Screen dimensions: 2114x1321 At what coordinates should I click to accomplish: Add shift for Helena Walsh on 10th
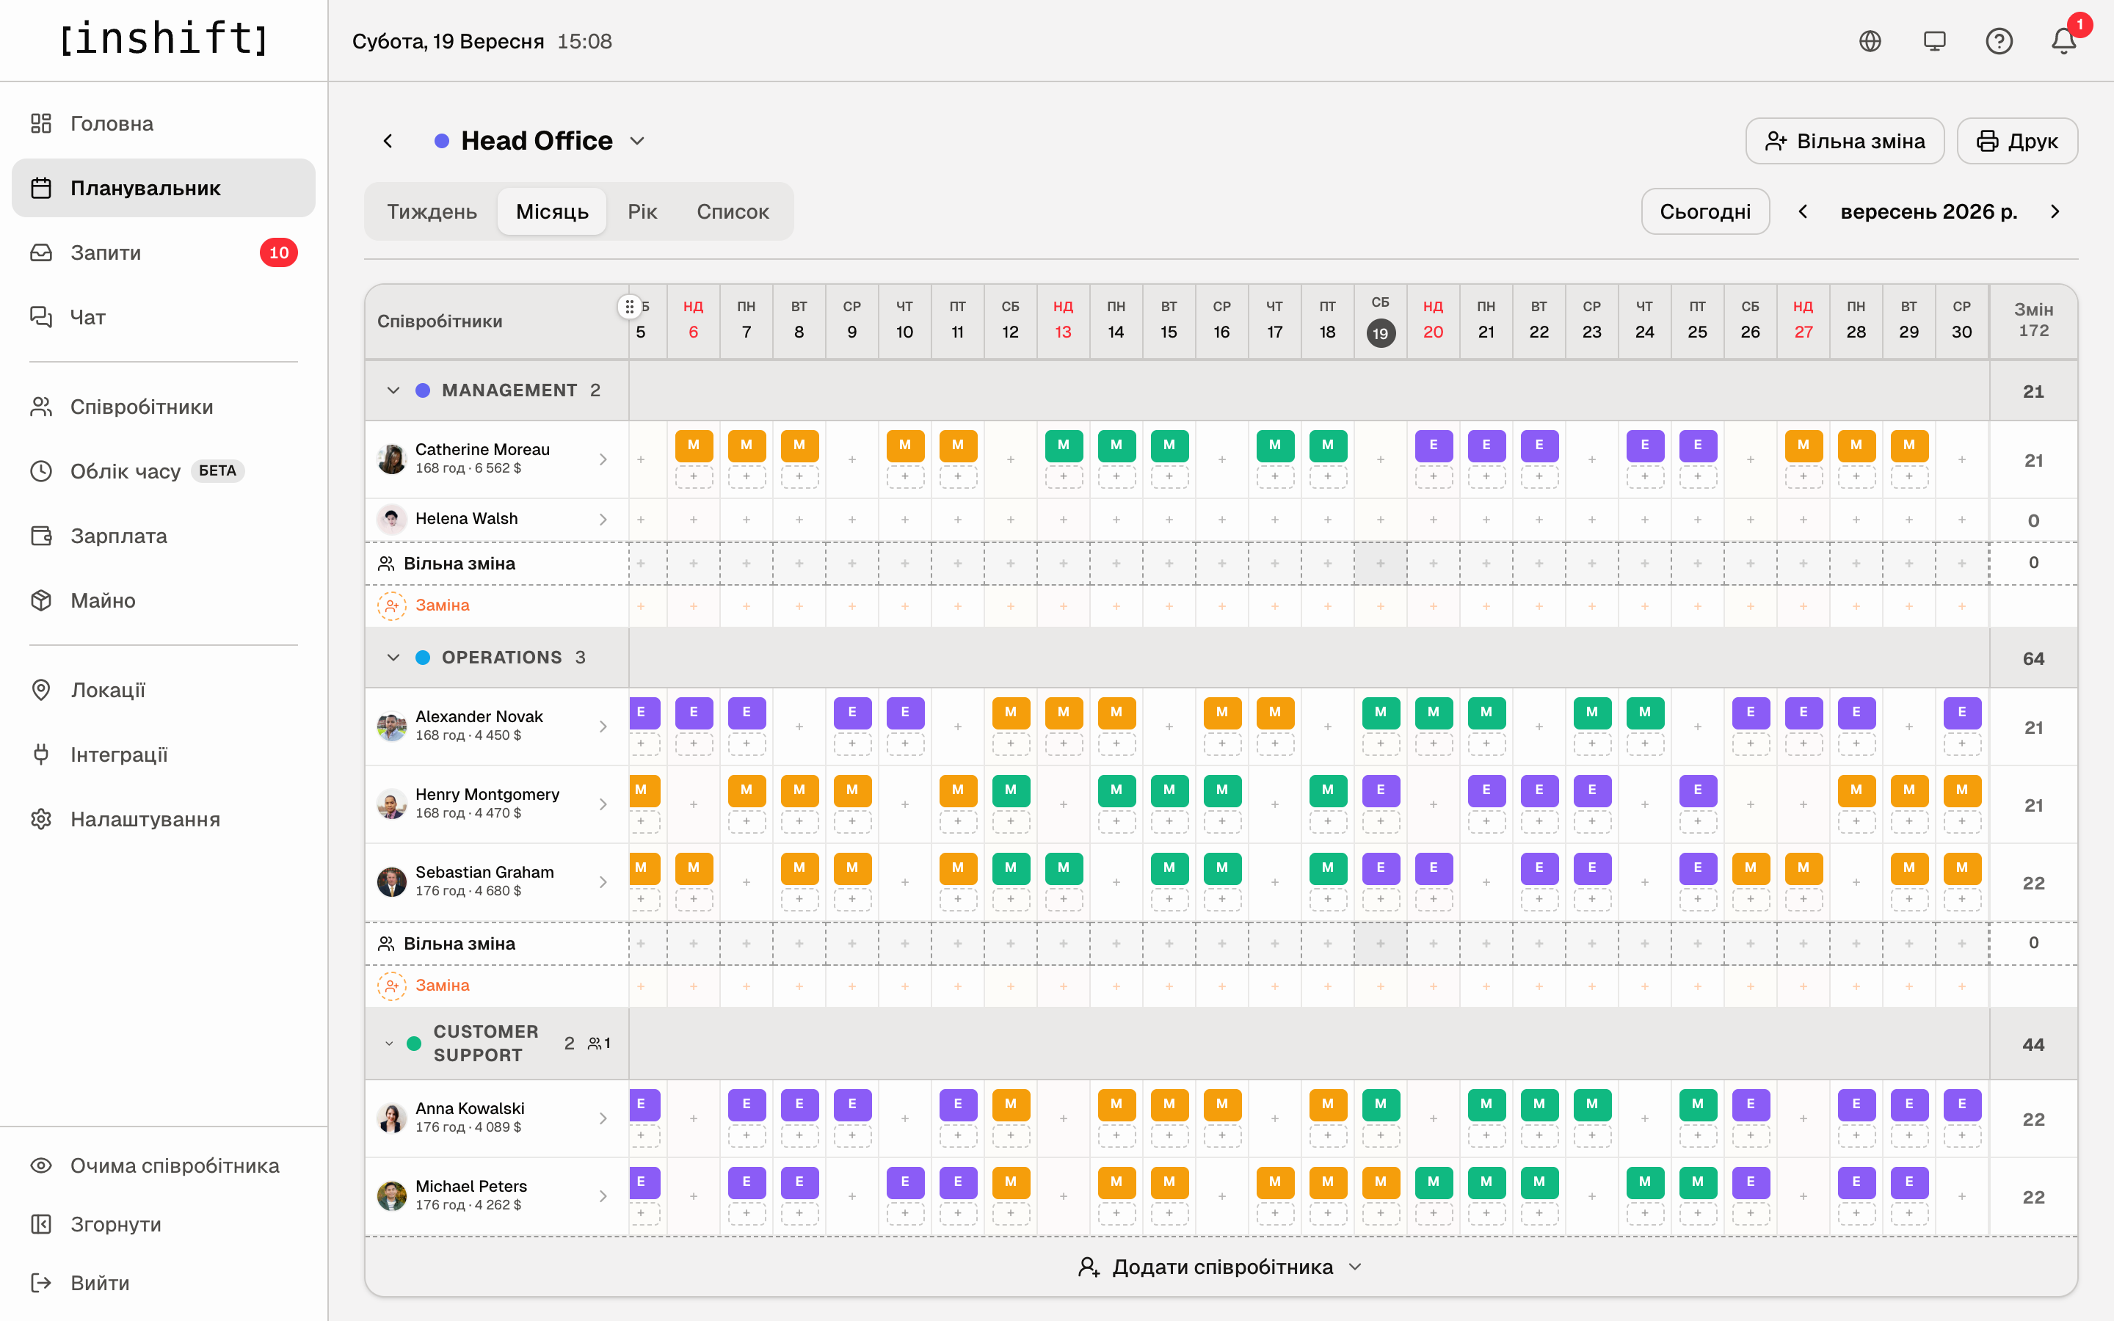coord(905,520)
